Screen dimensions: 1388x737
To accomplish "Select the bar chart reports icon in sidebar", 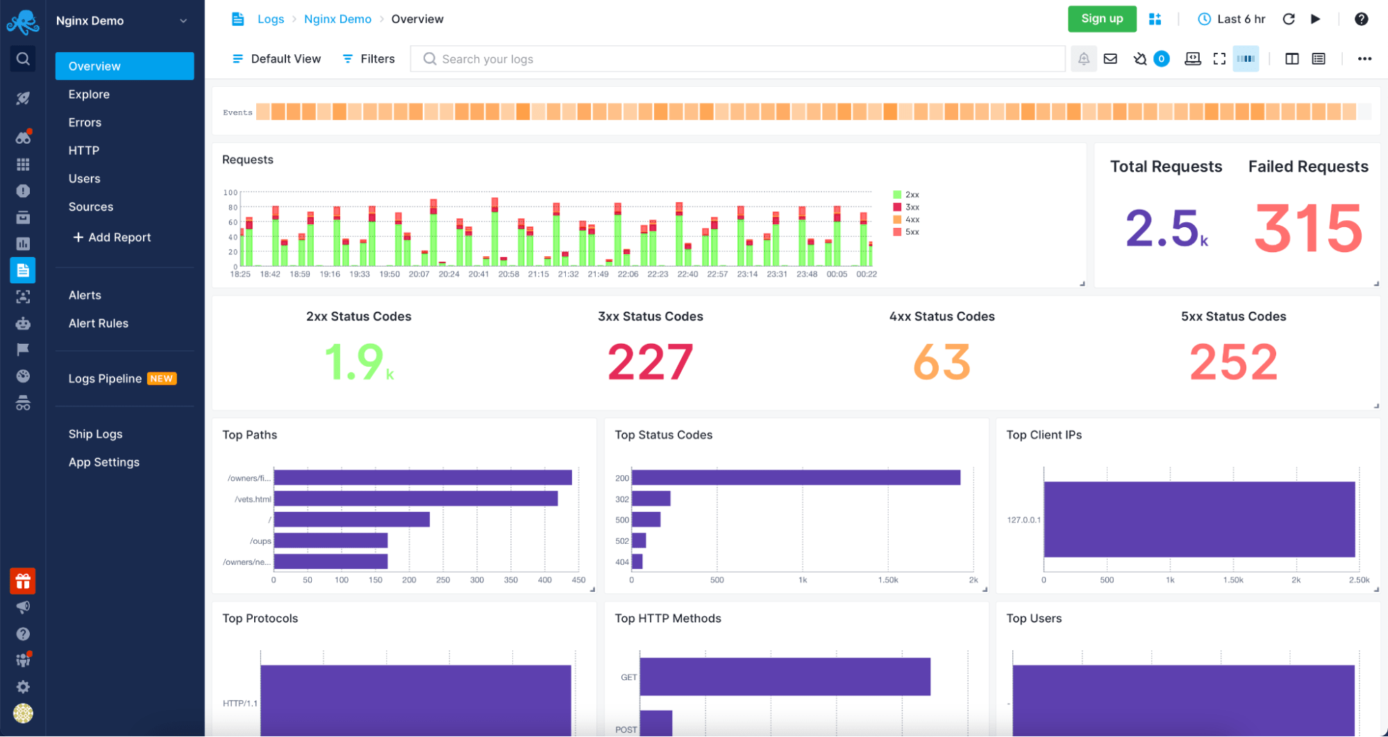I will coord(23,244).
